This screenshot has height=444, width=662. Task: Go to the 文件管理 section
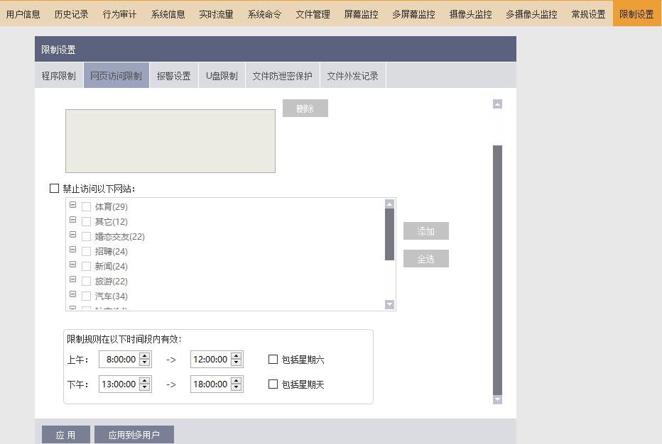pyautogui.click(x=312, y=13)
